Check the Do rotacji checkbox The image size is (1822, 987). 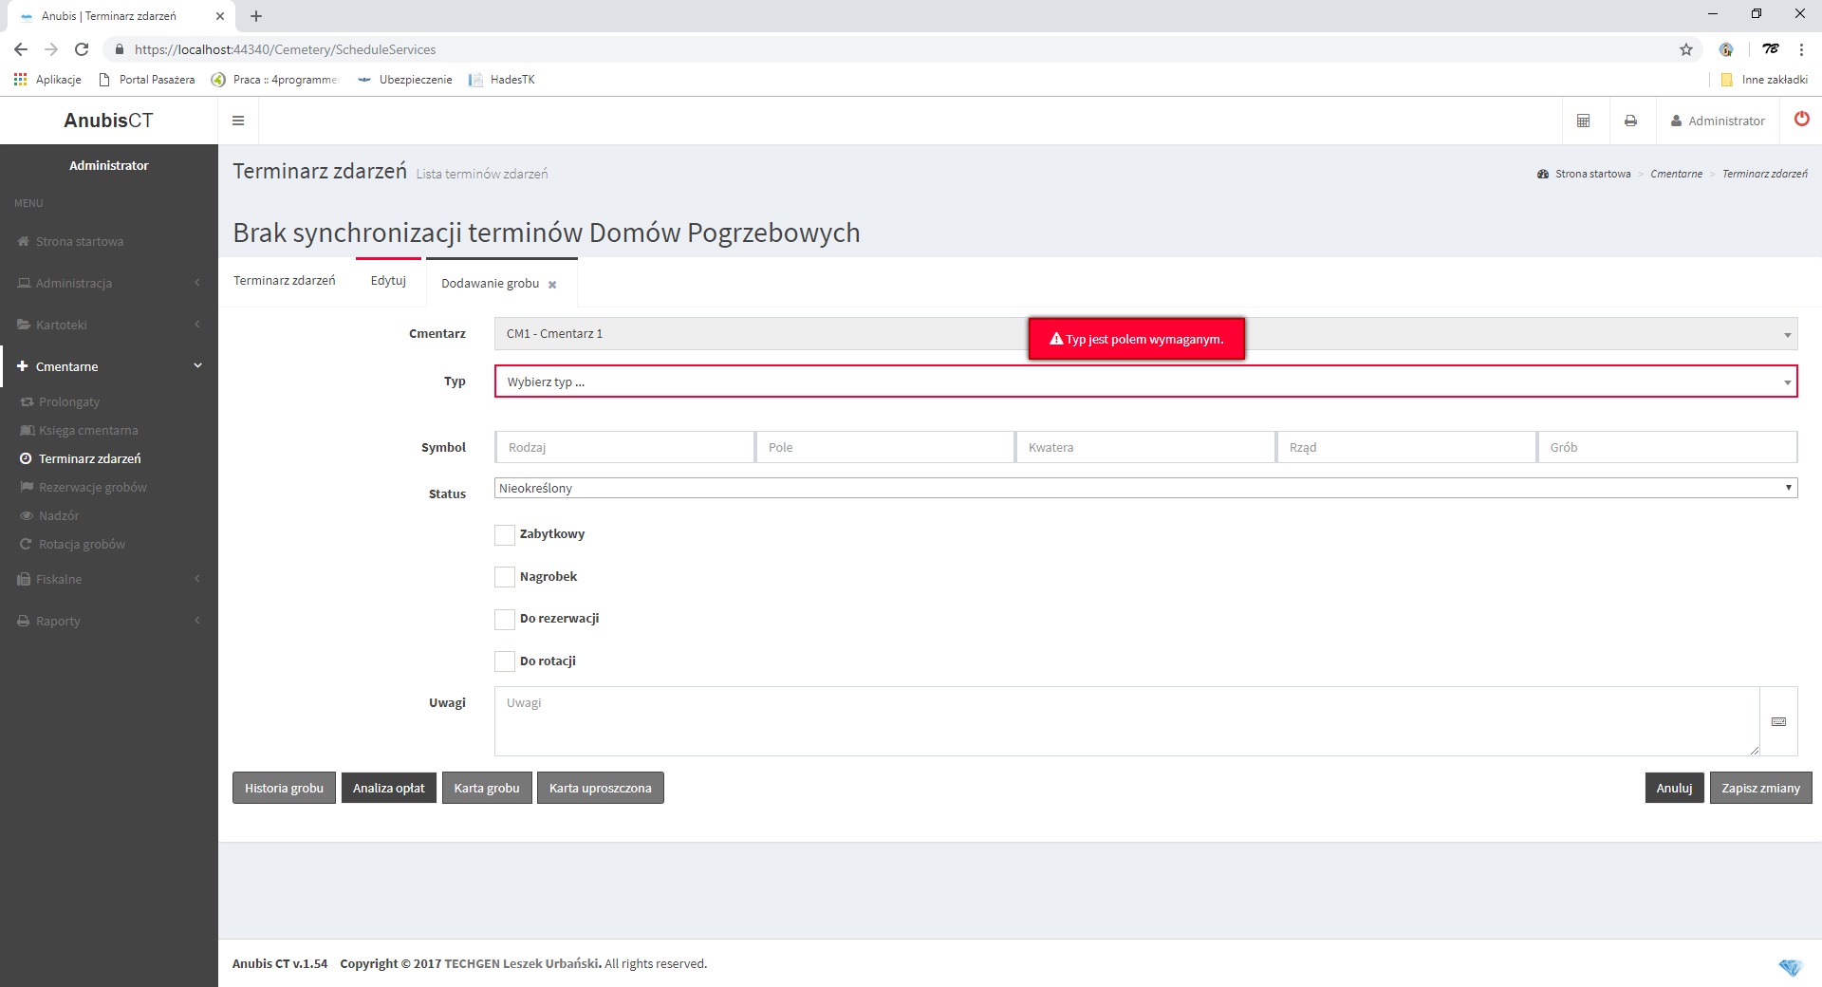(x=505, y=661)
